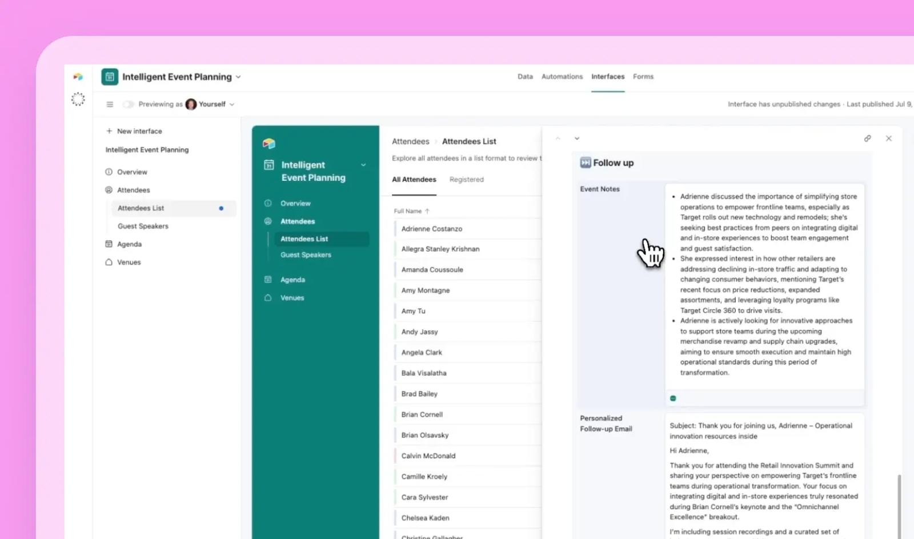Open the Bala Visalatha record
The image size is (914, 539).
click(468, 373)
